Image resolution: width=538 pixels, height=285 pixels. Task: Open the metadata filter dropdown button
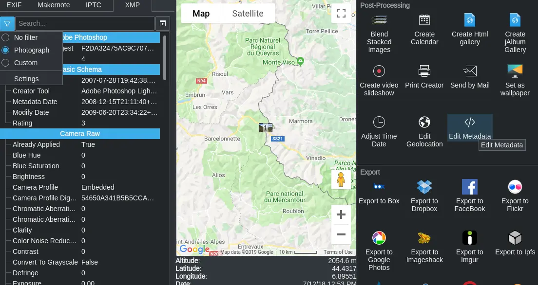[7, 23]
